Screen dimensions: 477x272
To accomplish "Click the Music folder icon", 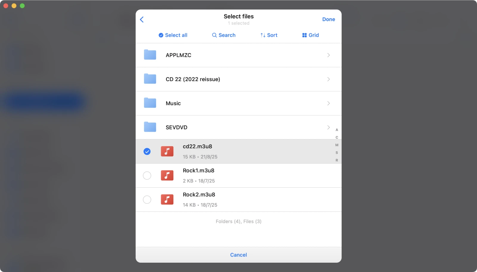I will [150, 103].
